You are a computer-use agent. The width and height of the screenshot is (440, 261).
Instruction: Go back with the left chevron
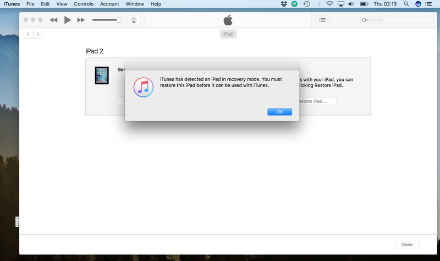point(29,34)
